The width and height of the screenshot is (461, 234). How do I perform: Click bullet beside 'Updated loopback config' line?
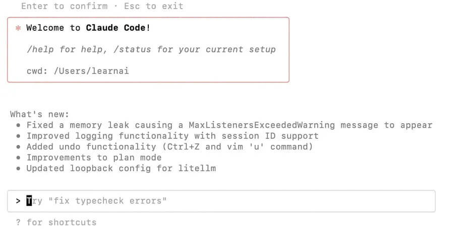pos(18,169)
